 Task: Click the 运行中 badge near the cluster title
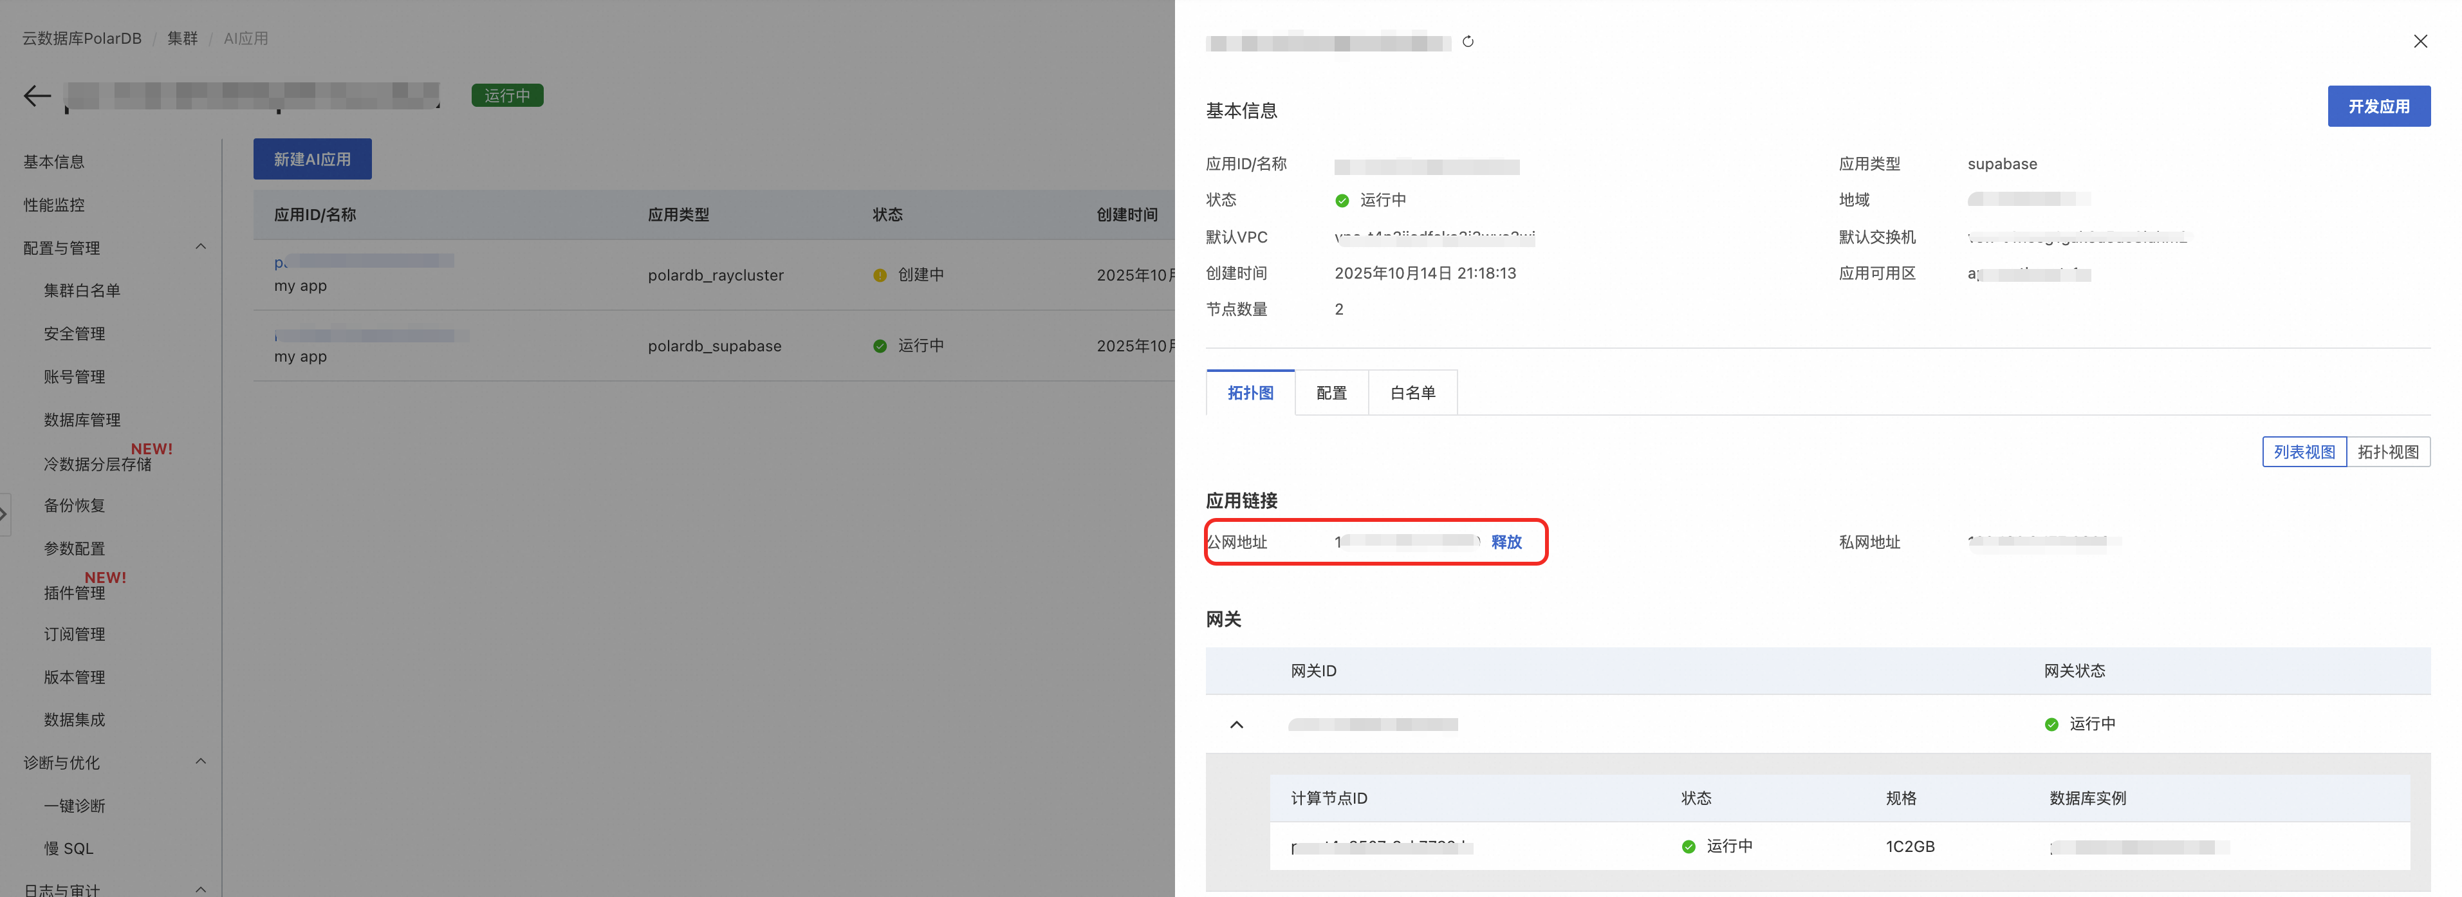(508, 95)
